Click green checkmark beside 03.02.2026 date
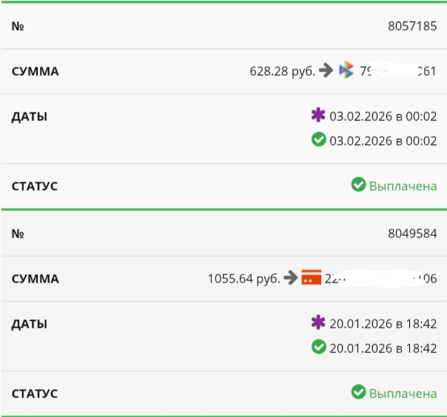The image size is (447, 417). 319,139
